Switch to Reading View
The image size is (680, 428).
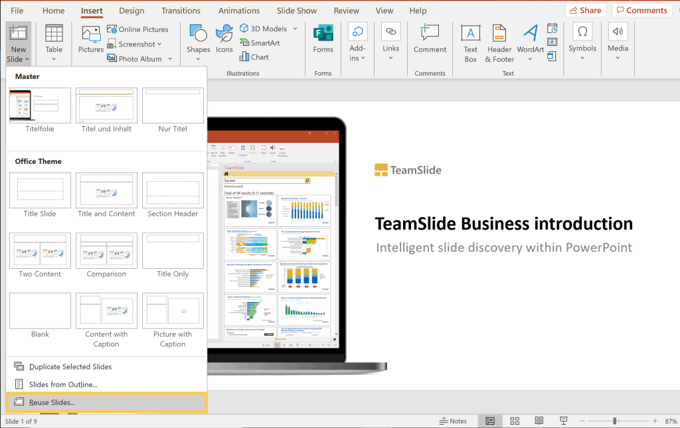(x=539, y=421)
